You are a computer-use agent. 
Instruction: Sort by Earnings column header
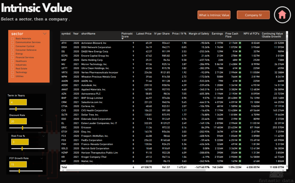pyautogui.click(x=217, y=34)
